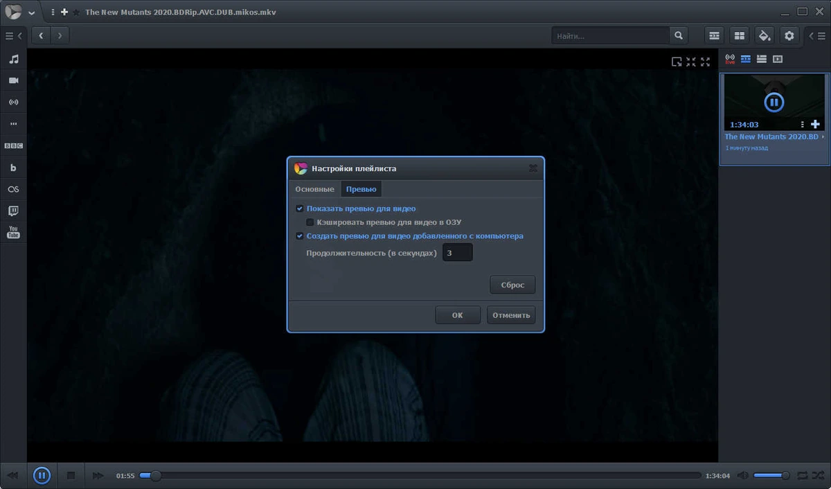
Task: Click the three-dots more icon in sidebar
Action: pos(13,124)
